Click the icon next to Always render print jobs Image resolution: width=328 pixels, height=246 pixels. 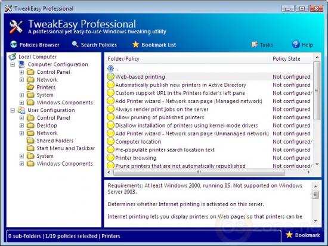tap(110, 109)
